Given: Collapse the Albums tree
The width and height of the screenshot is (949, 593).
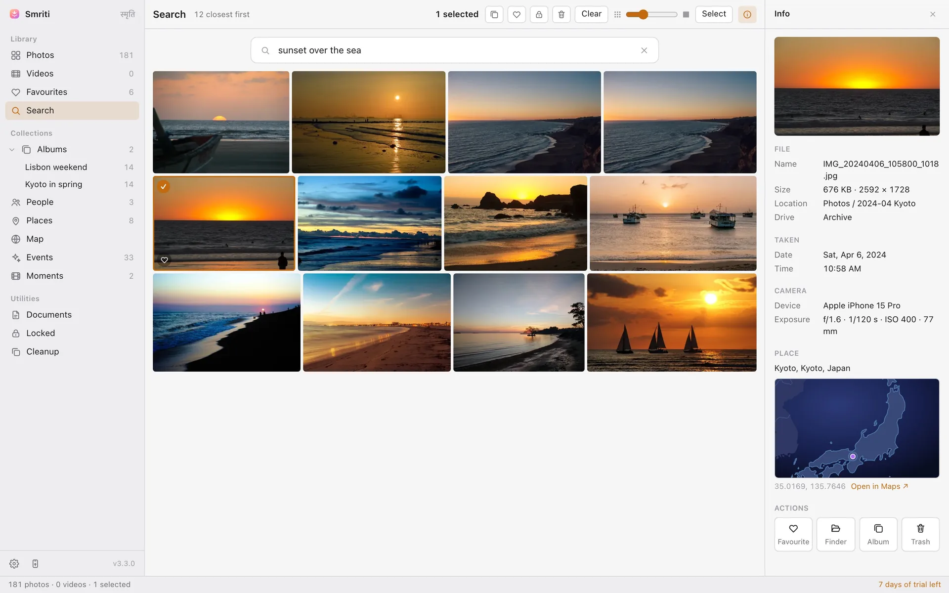Looking at the screenshot, I should [12, 149].
